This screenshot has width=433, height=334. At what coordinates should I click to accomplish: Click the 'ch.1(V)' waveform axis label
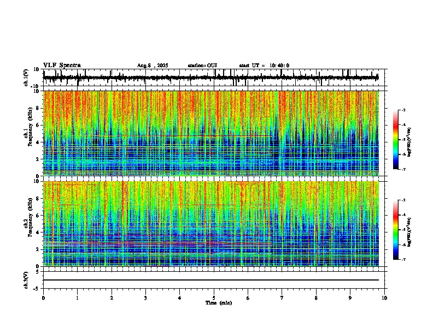(26, 77)
